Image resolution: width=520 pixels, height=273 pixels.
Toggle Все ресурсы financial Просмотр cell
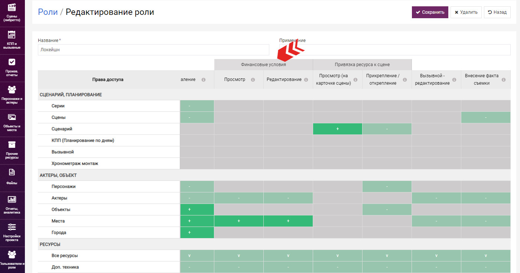[x=239, y=256]
